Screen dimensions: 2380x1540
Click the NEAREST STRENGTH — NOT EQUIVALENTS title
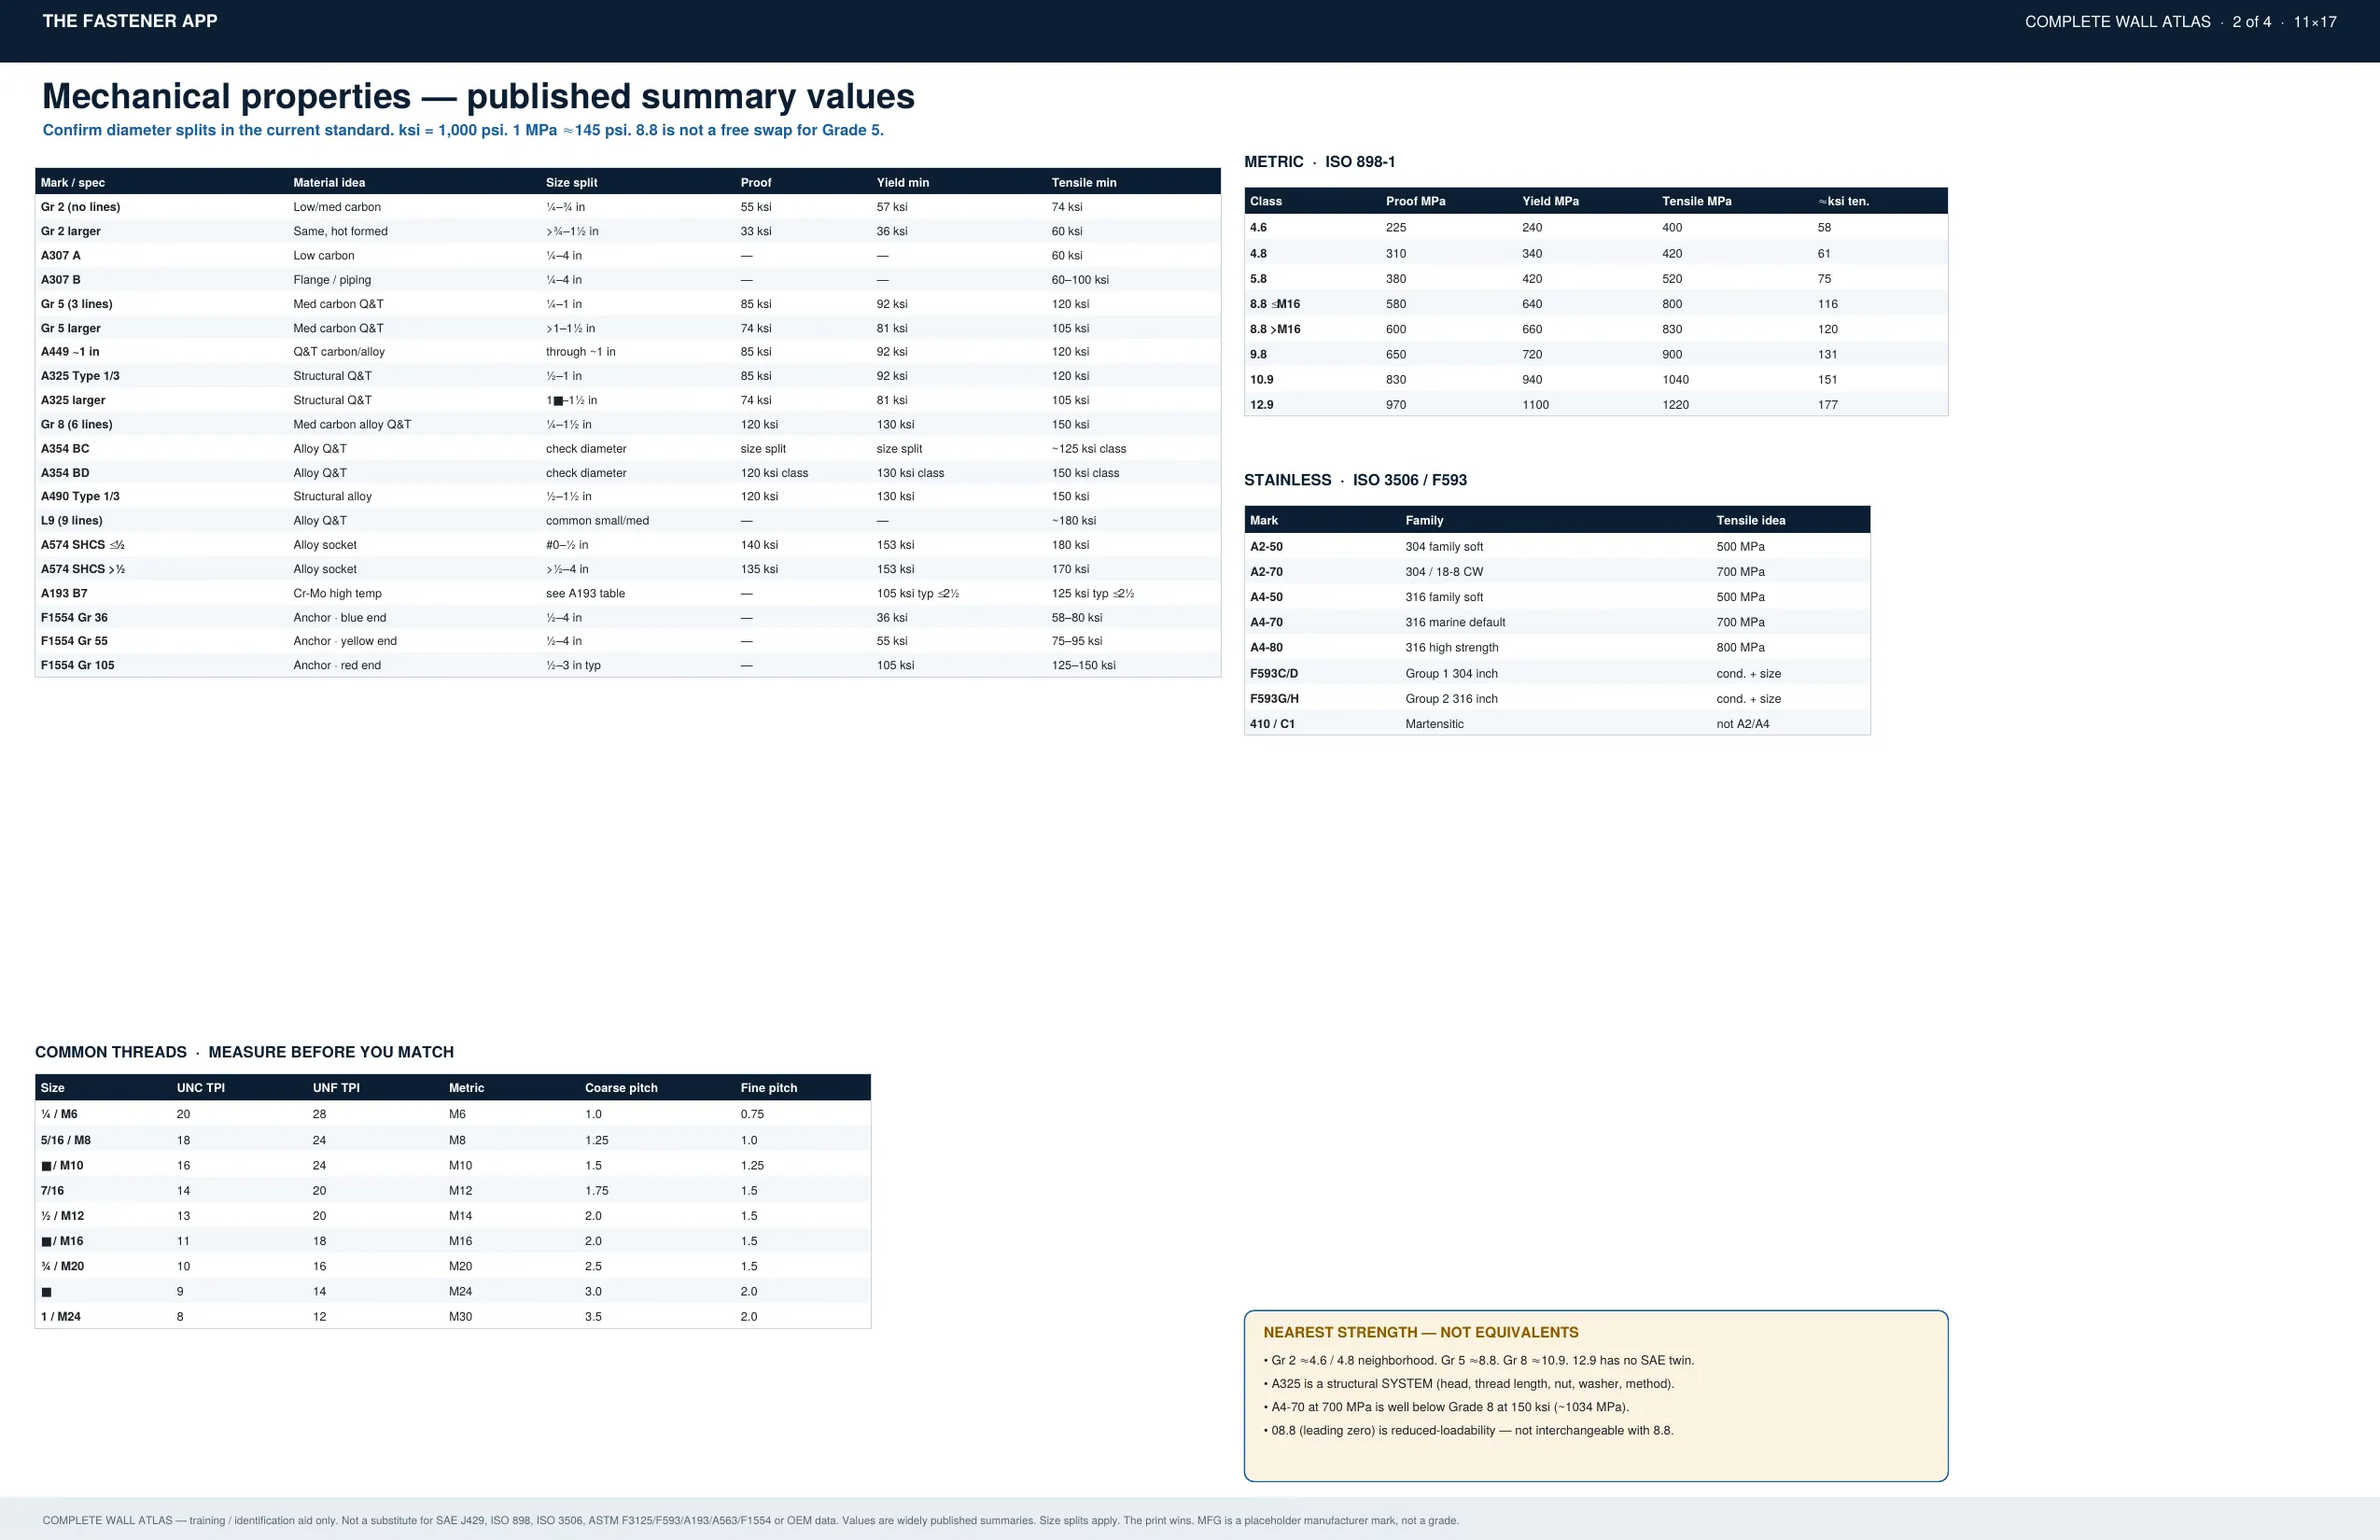[1421, 1333]
